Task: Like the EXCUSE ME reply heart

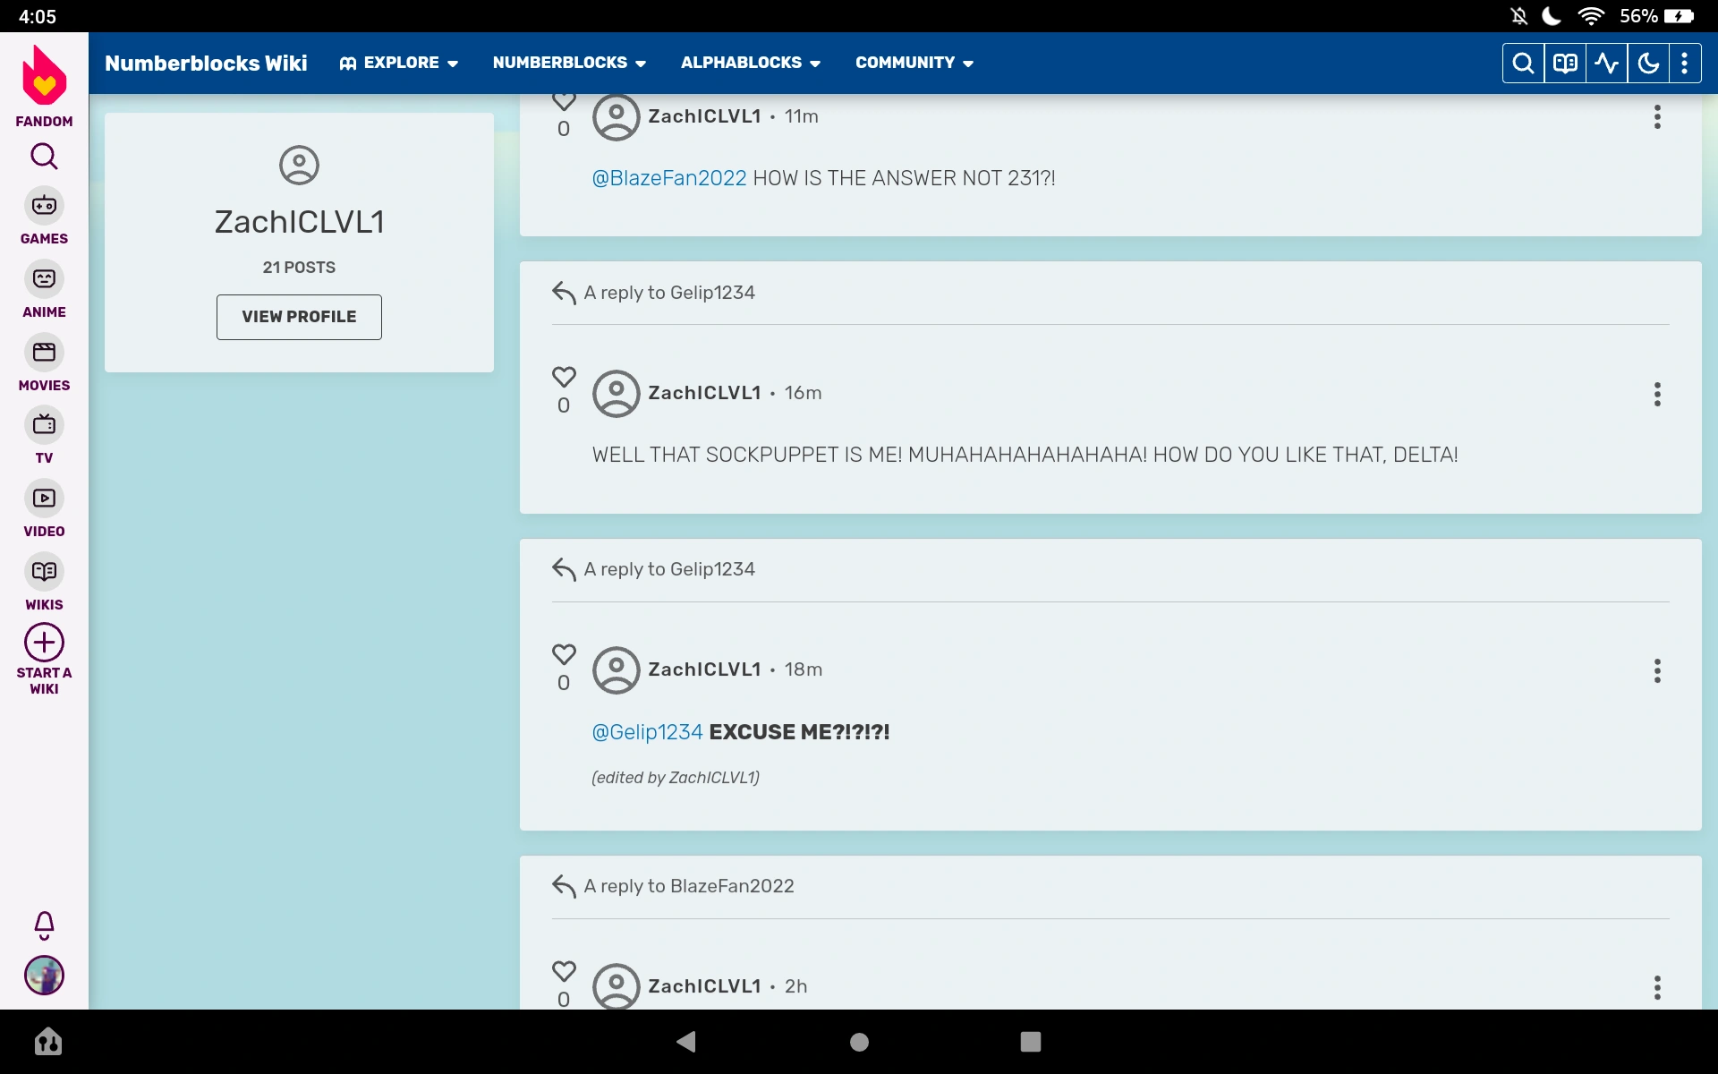Action: pos(564,653)
